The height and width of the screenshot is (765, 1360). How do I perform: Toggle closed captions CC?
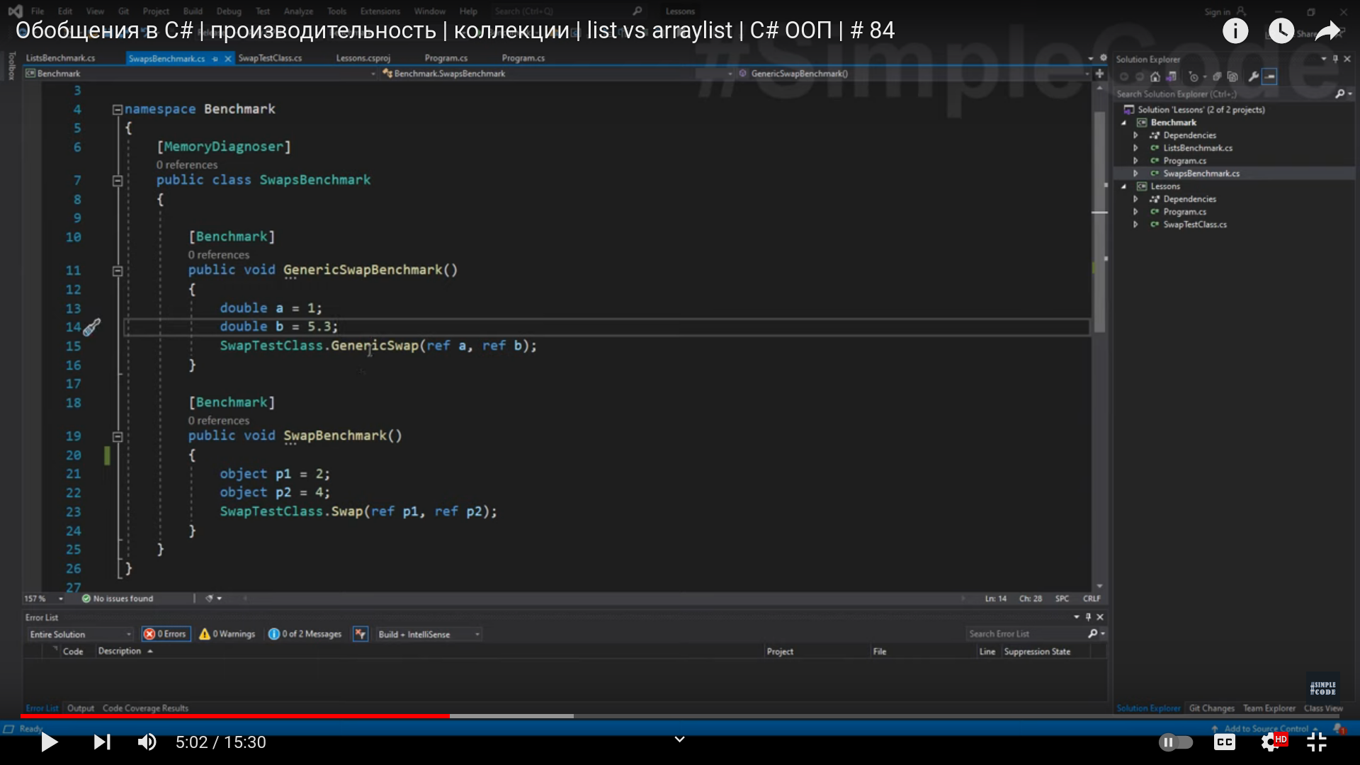(x=1224, y=742)
